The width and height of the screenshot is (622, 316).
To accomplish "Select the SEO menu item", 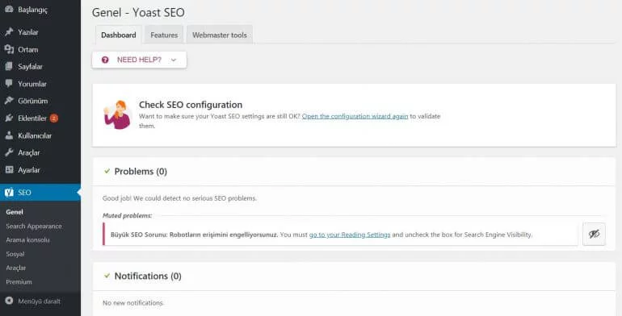I will [40, 193].
